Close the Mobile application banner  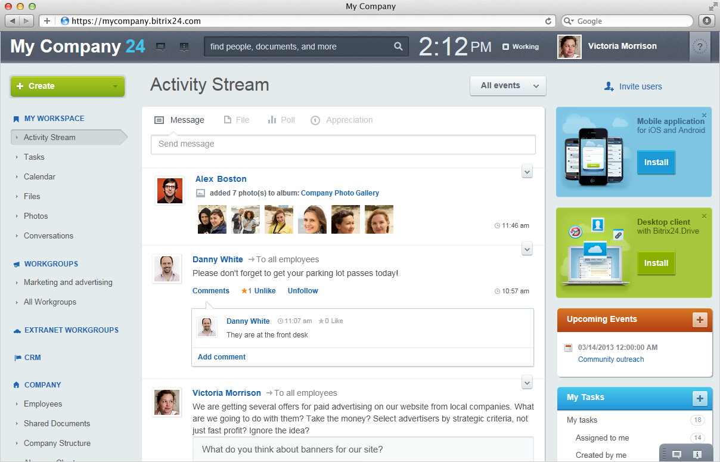click(x=704, y=116)
